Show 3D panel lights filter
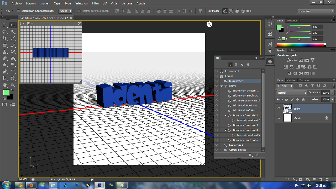Viewport: 336px width, 189px height. (x=248, y=65)
